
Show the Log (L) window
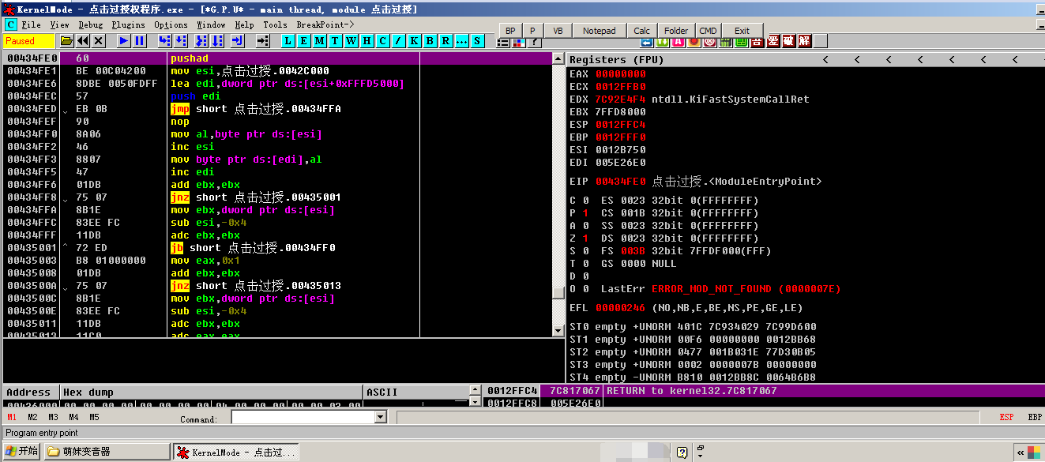tap(288, 41)
